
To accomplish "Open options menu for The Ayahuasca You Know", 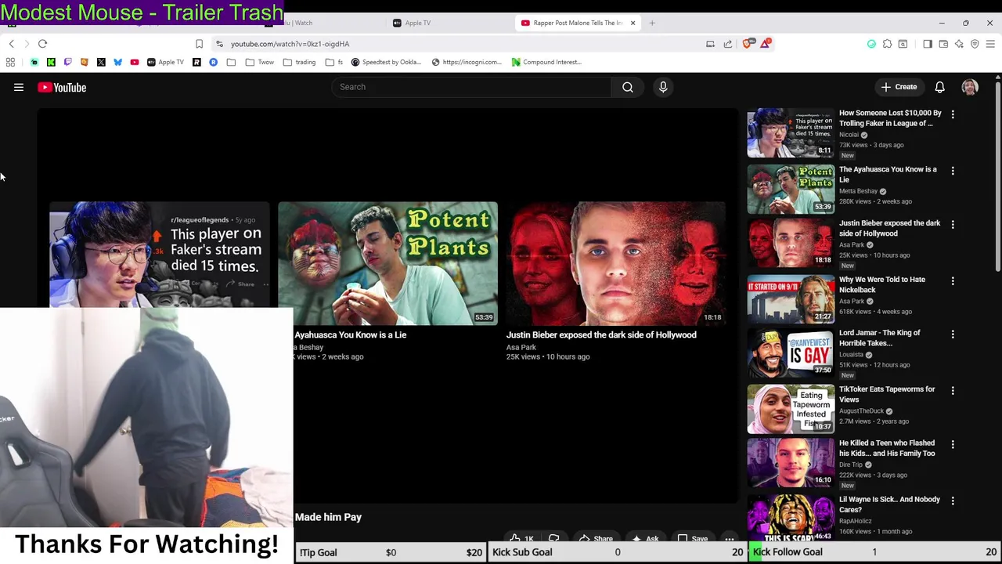I will 953,171.
